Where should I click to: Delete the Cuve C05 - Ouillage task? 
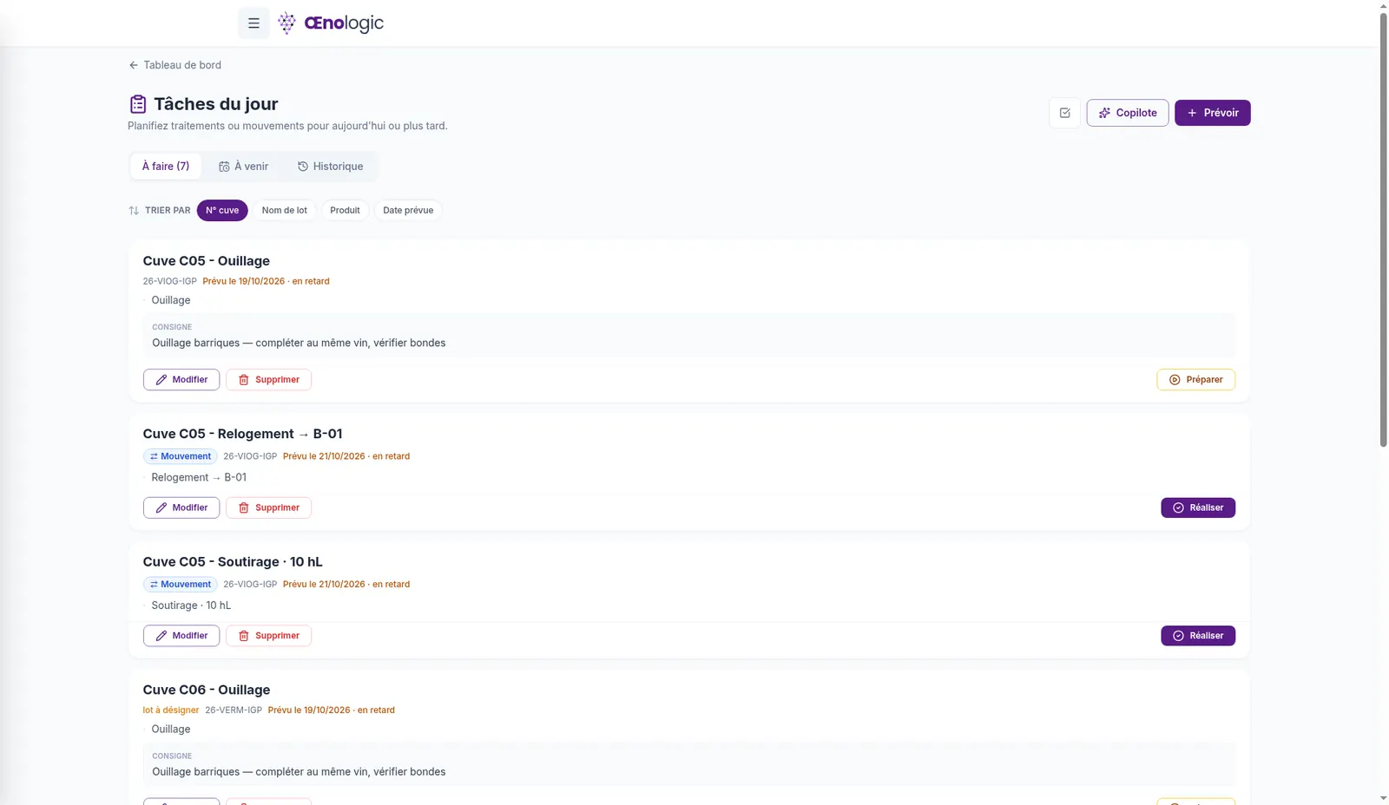(x=268, y=380)
